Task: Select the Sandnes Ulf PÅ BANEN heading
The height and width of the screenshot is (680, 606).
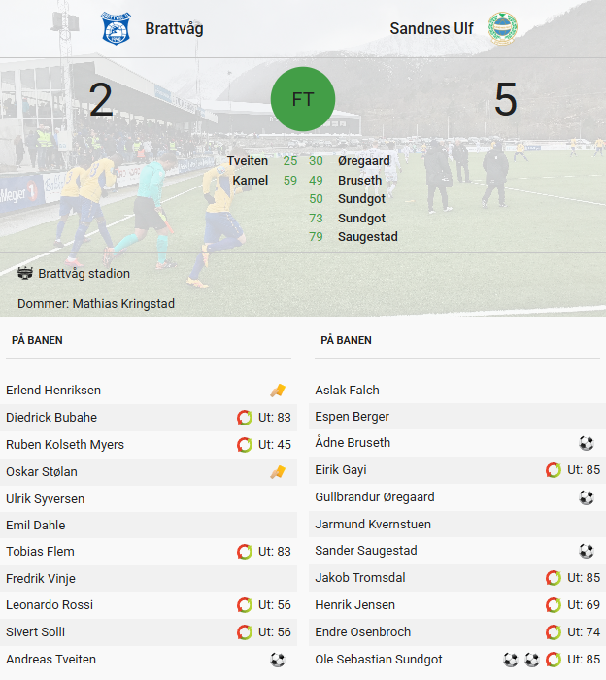Action: 347,340
